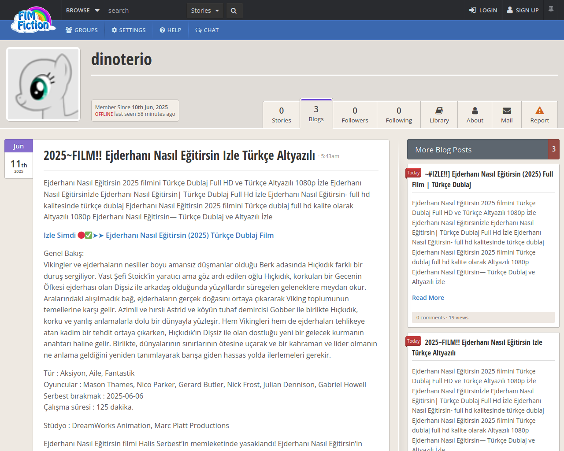Image resolution: width=564 pixels, height=451 pixels.
Task: Open the LOGIN link
Action: [x=483, y=10]
